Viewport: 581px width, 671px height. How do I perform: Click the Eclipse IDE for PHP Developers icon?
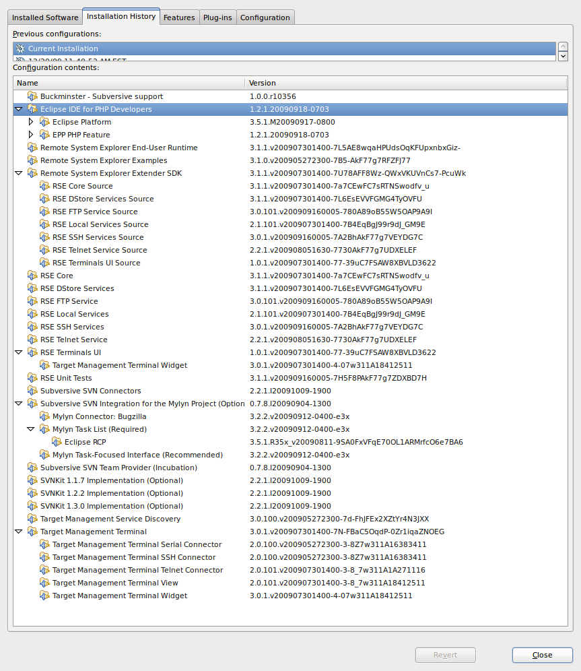[x=32, y=109]
